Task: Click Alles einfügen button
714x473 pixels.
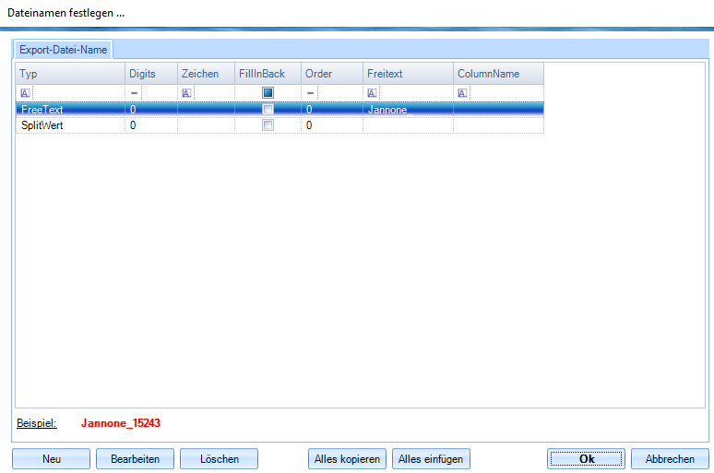Action: 431,459
